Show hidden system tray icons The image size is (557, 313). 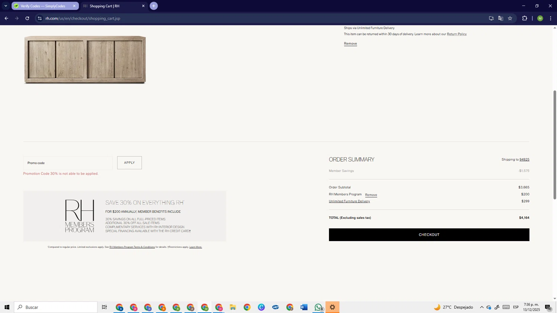[482, 307]
